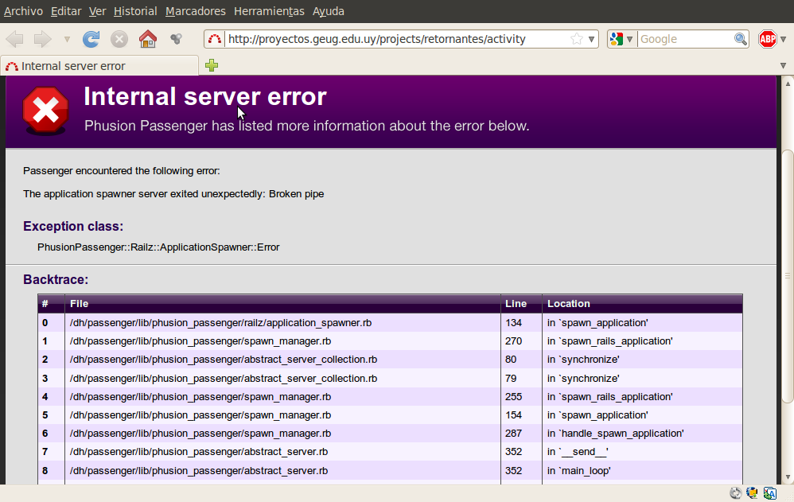This screenshot has width=794, height=502.
Task: Open the Editar menu
Action: (x=66, y=11)
